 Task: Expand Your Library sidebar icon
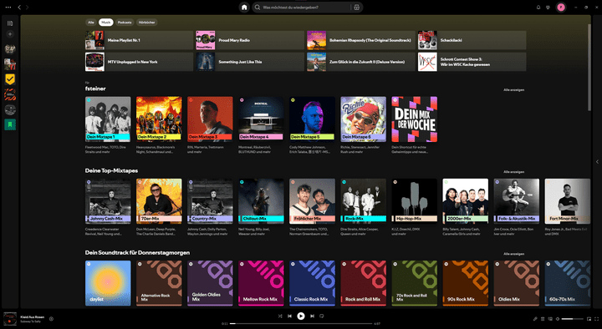pyautogui.click(x=10, y=23)
